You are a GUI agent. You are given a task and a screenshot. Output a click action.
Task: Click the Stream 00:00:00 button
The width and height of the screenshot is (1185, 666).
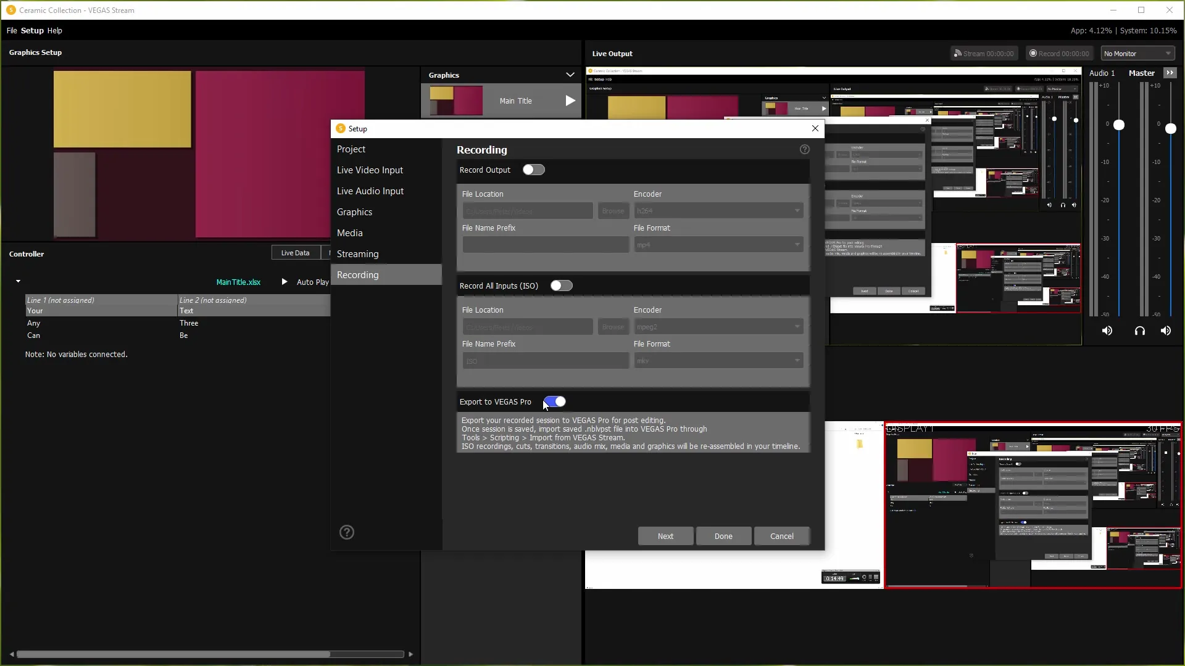click(x=984, y=54)
